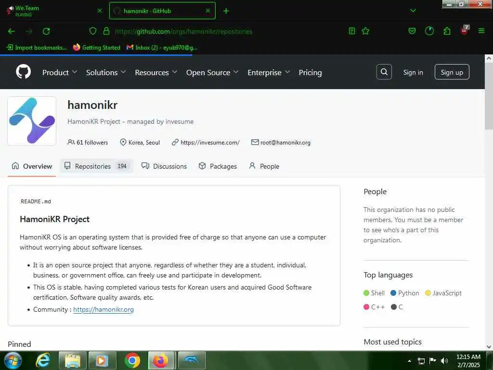The width and height of the screenshot is (493, 370).
Task: Switch to the We.Team browser tab
Action: coord(53,11)
